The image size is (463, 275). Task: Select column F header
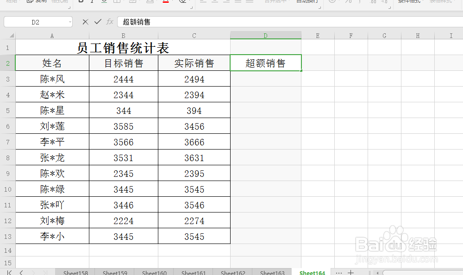(x=351, y=36)
